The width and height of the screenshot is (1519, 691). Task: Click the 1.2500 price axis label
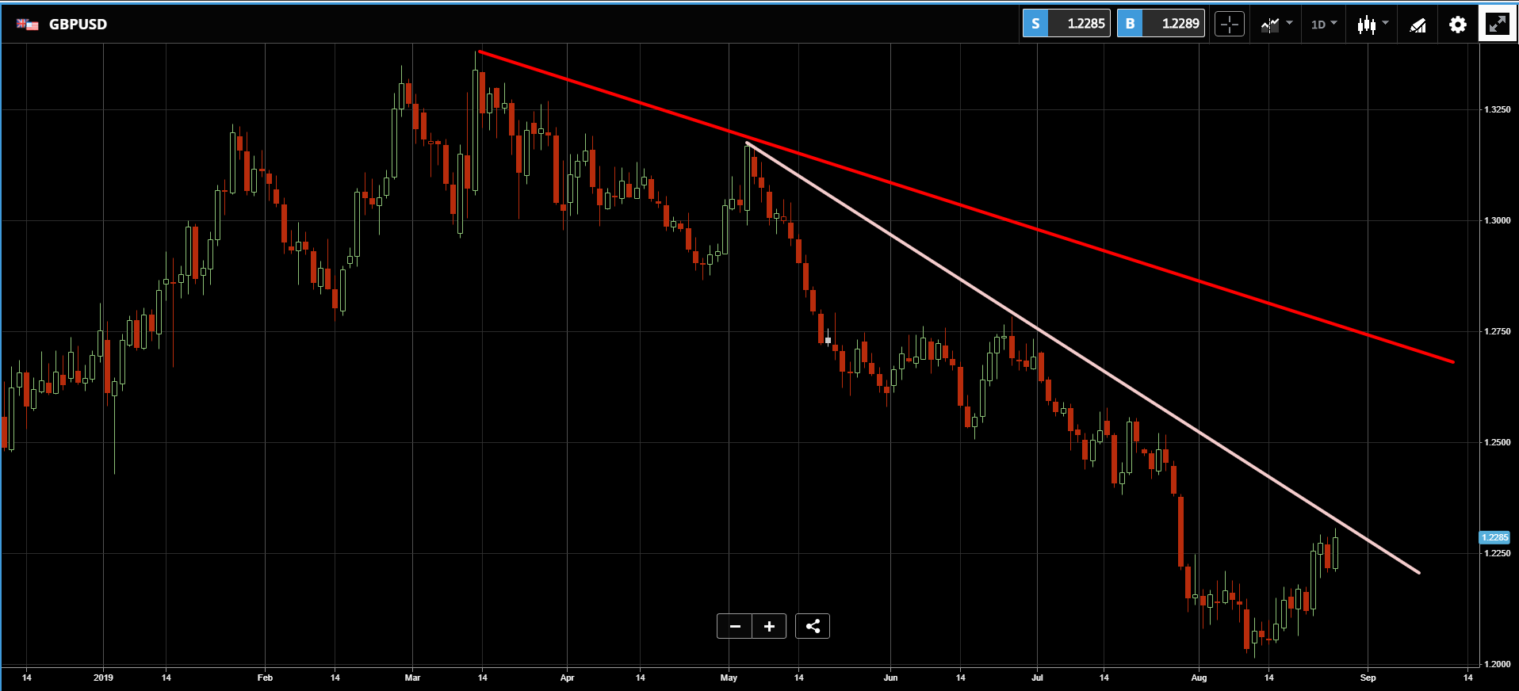[1498, 442]
